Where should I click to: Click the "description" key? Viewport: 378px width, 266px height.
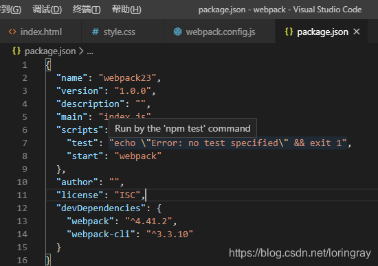[90, 104]
